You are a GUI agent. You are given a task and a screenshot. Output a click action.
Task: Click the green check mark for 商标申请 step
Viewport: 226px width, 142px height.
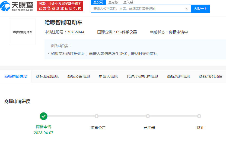pos(43,116)
